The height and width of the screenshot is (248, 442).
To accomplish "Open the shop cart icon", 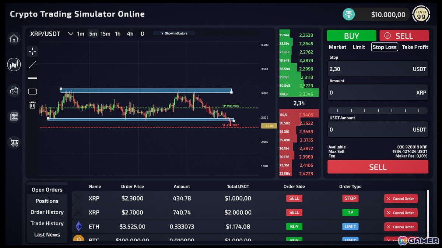I will point(14,143).
